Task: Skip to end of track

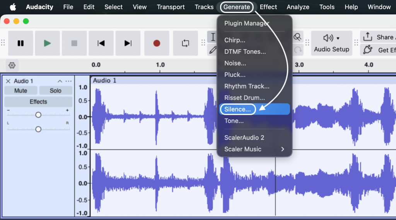Action: [128, 43]
